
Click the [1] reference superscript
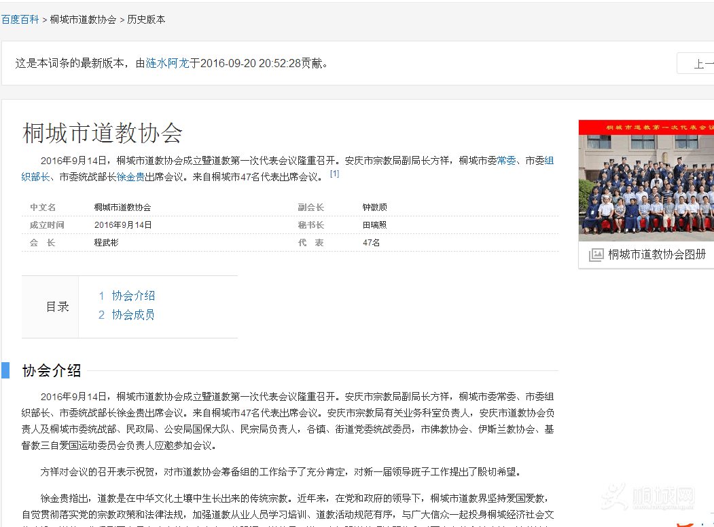click(334, 174)
